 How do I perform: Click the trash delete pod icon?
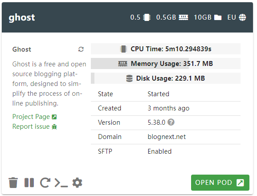click(x=13, y=183)
